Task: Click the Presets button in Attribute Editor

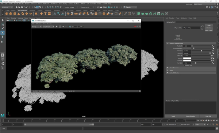Action: click(209, 28)
